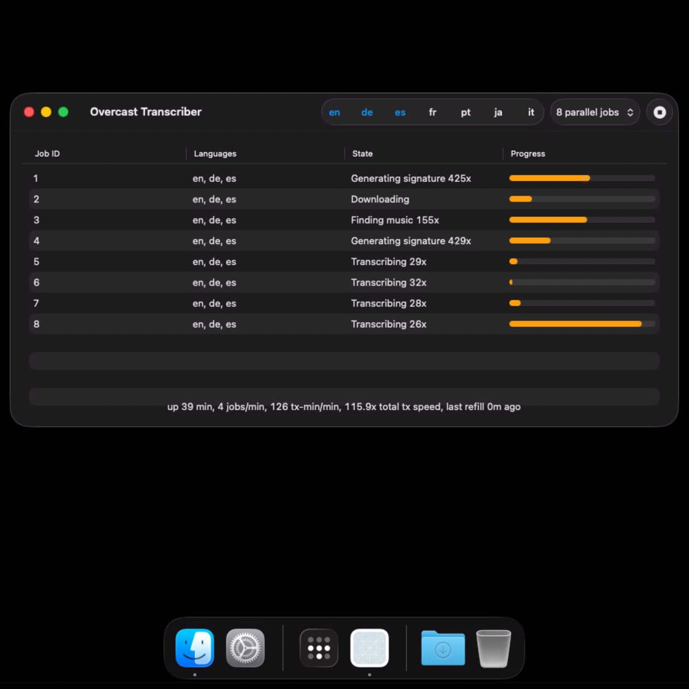Screen dimensions: 689x689
Task: Toggle the 'en' language off
Action: (334, 112)
